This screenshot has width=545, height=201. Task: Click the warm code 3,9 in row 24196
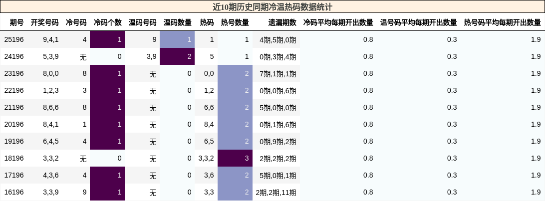pyautogui.click(x=152, y=56)
